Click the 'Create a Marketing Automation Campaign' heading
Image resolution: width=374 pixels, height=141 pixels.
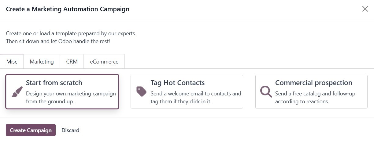pyautogui.click(x=68, y=9)
